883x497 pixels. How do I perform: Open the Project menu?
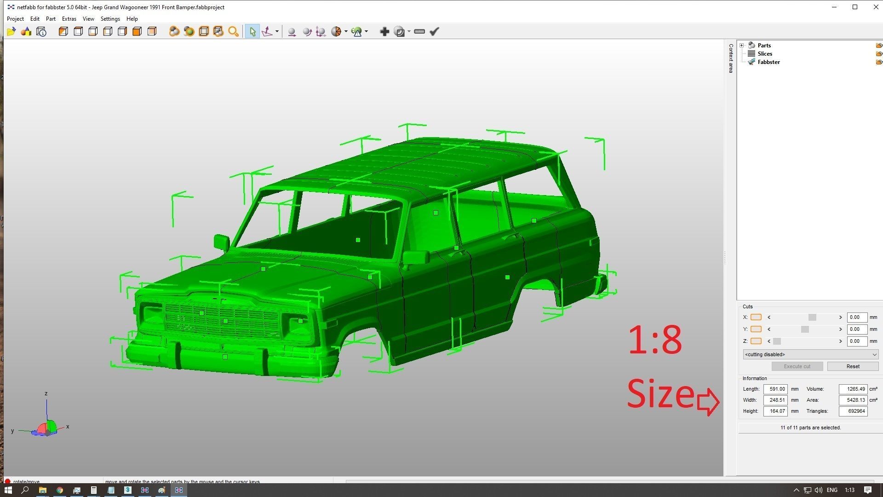(15, 19)
